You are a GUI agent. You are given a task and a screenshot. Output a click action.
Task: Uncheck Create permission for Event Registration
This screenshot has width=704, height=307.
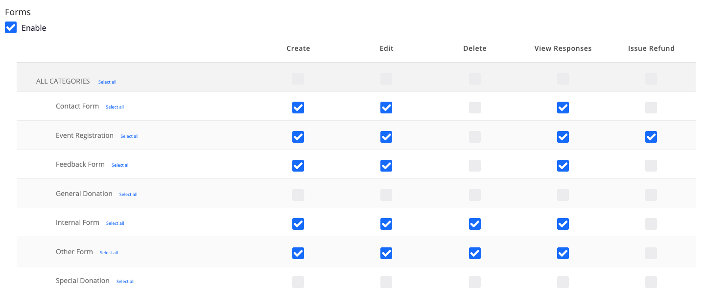point(298,137)
